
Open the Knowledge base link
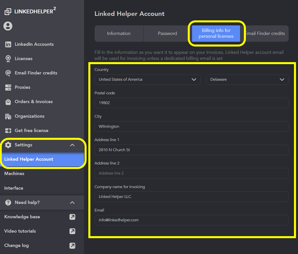[22, 217]
